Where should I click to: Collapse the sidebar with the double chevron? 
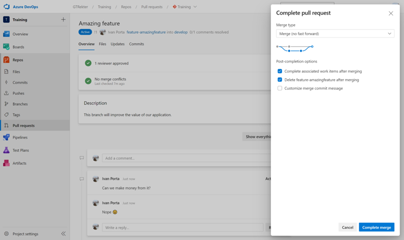(63, 234)
